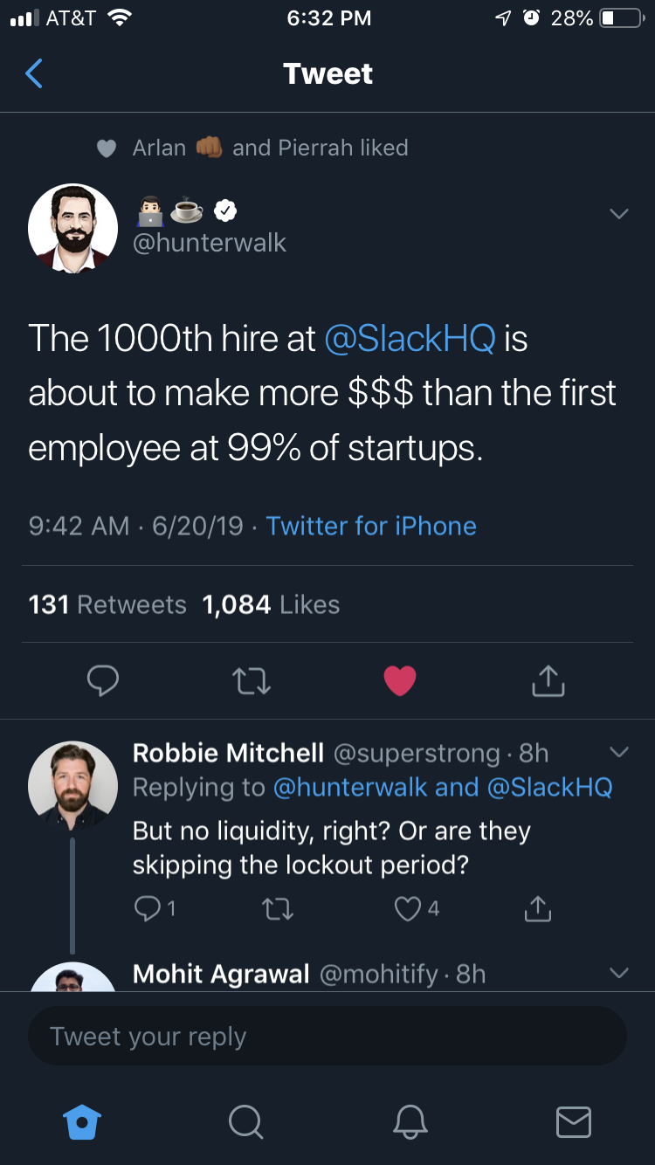Image resolution: width=655 pixels, height=1165 pixels.
Task: Tap the back arrow icon
Action: pyautogui.click(x=34, y=74)
